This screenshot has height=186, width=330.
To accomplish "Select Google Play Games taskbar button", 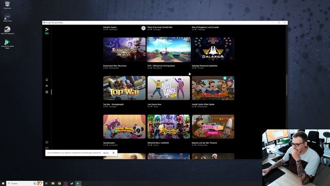I will [78, 183].
